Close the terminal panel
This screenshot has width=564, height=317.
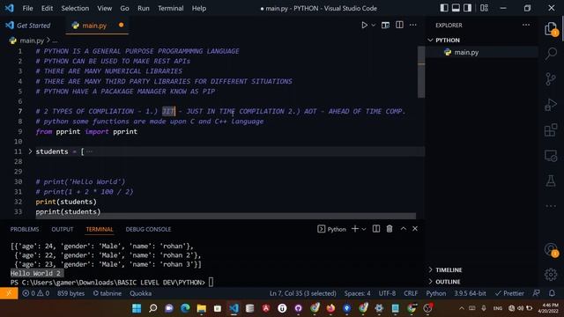pos(415,229)
